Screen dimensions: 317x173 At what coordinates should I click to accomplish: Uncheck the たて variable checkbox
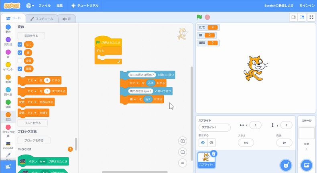(x=20, y=44)
